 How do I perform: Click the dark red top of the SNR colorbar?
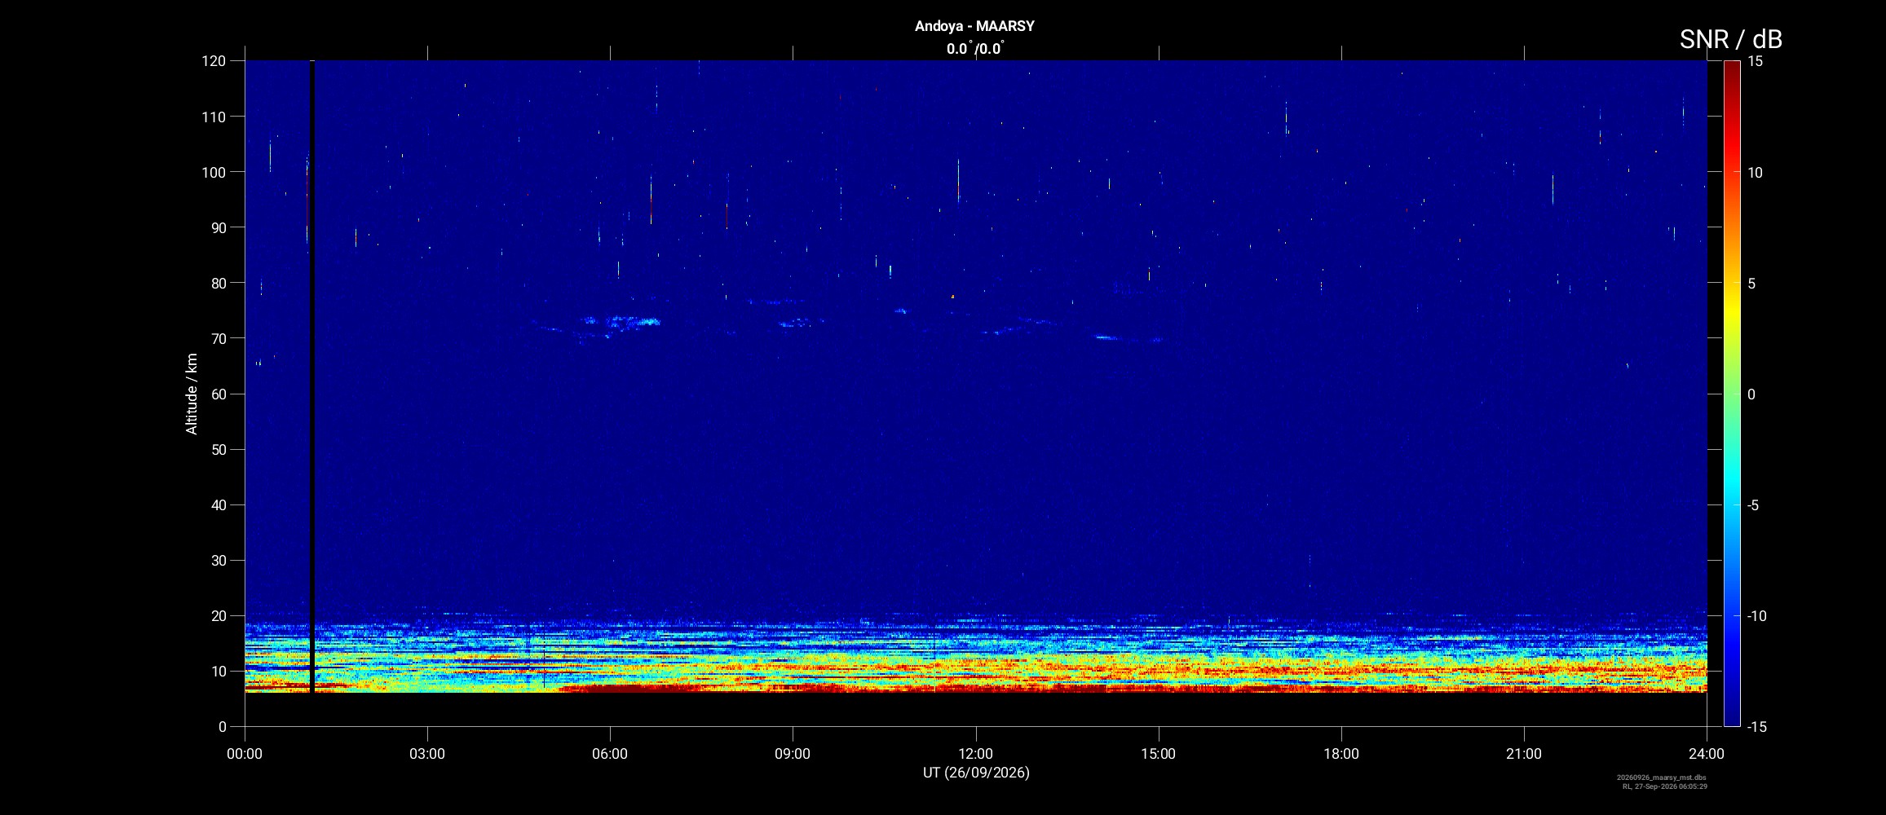point(1732,69)
